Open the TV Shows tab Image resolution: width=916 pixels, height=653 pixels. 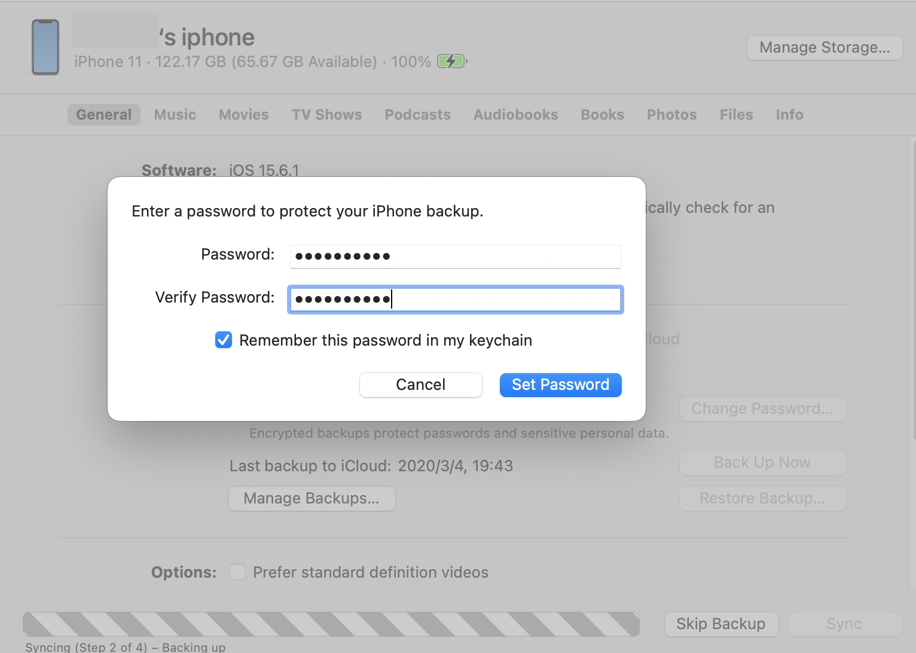pyautogui.click(x=326, y=115)
